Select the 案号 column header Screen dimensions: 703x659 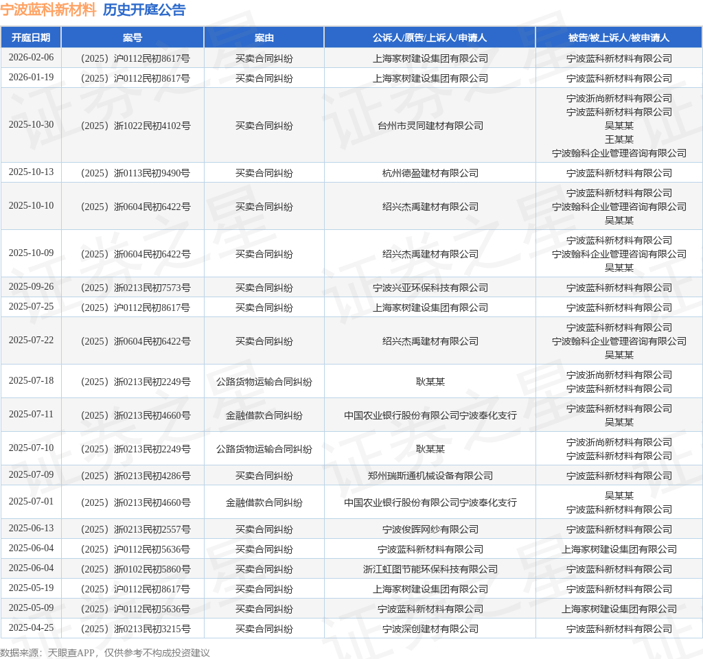(132, 38)
